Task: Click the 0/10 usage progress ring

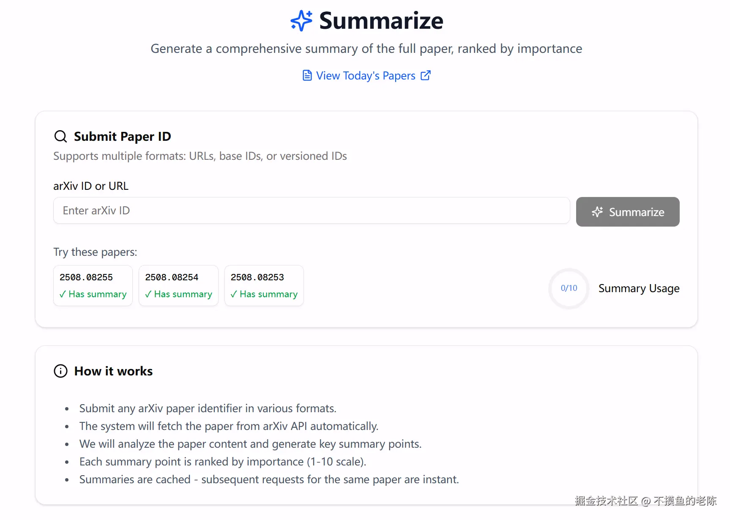Action: click(x=569, y=288)
